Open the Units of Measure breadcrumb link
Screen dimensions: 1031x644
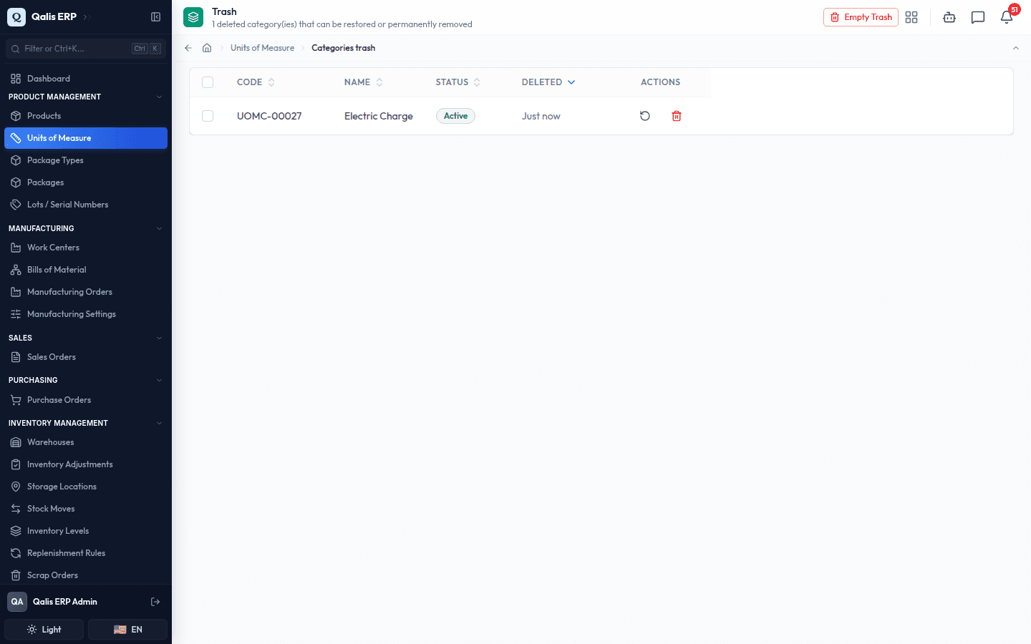coord(262,48)
